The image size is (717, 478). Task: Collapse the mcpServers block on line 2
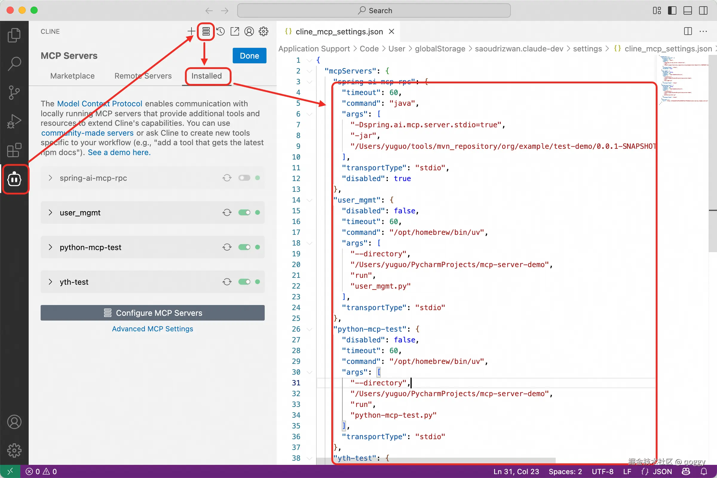(310, 71)
